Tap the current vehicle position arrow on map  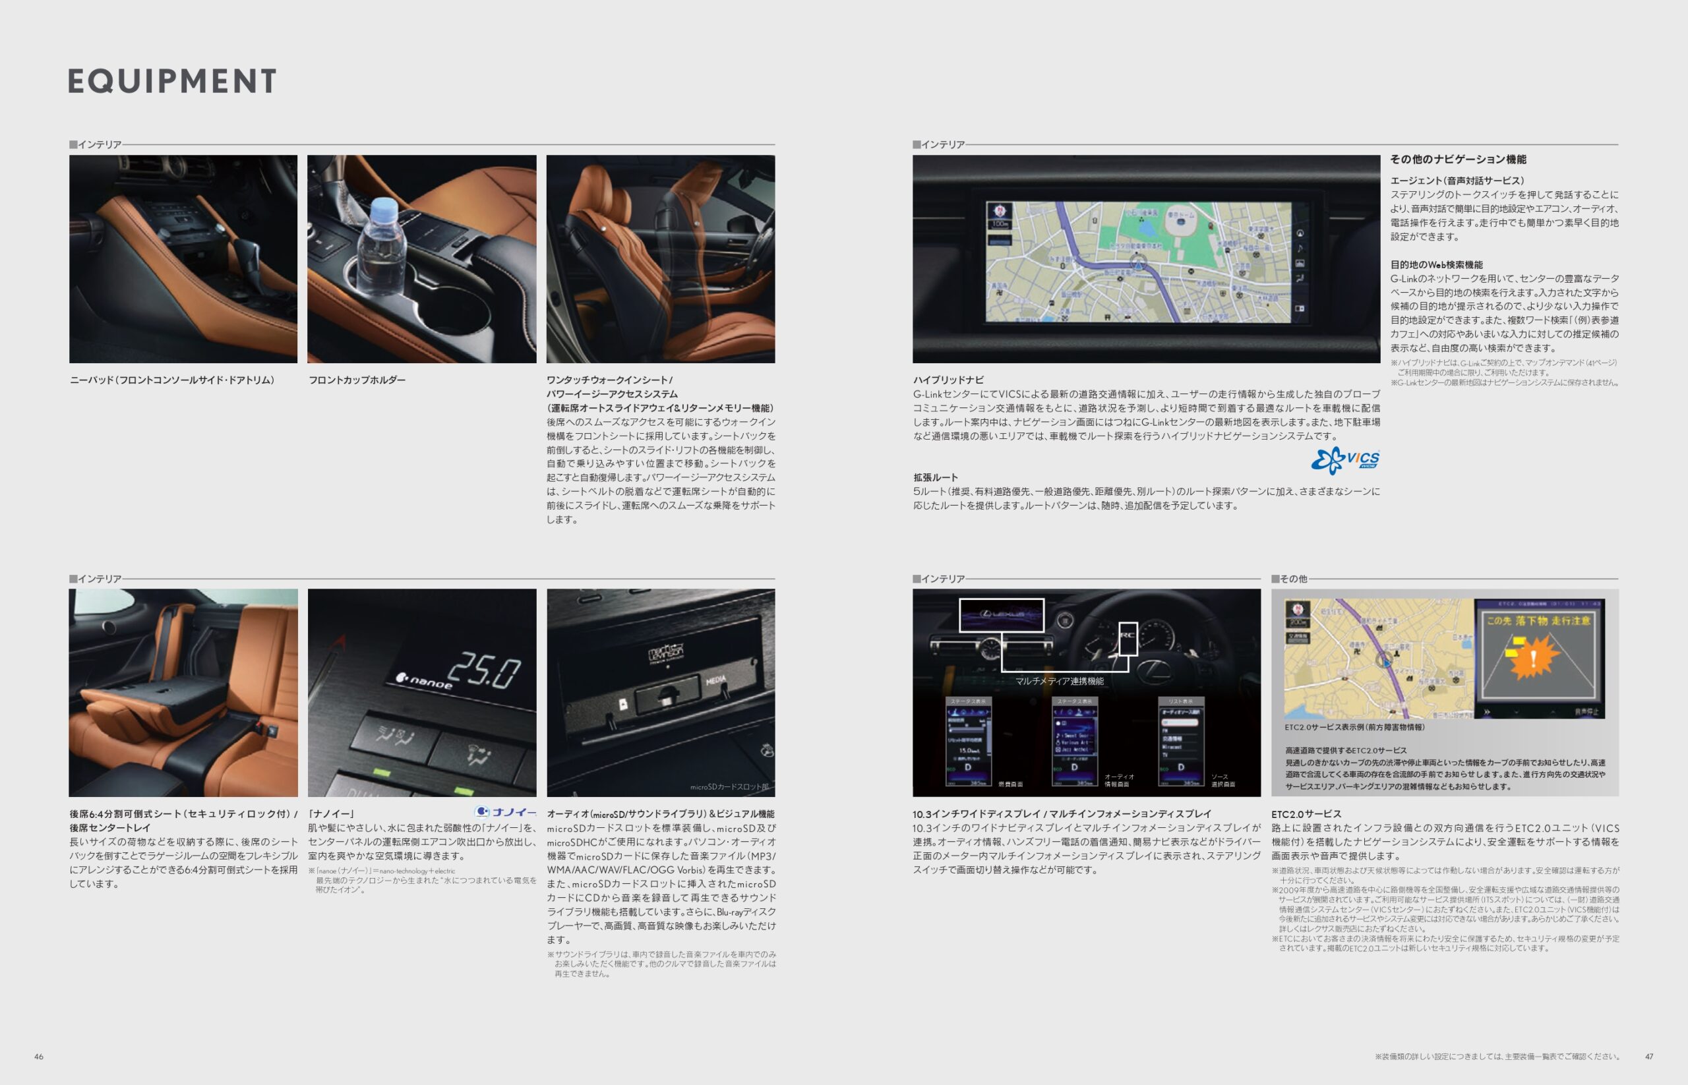tap(1137, 264)
